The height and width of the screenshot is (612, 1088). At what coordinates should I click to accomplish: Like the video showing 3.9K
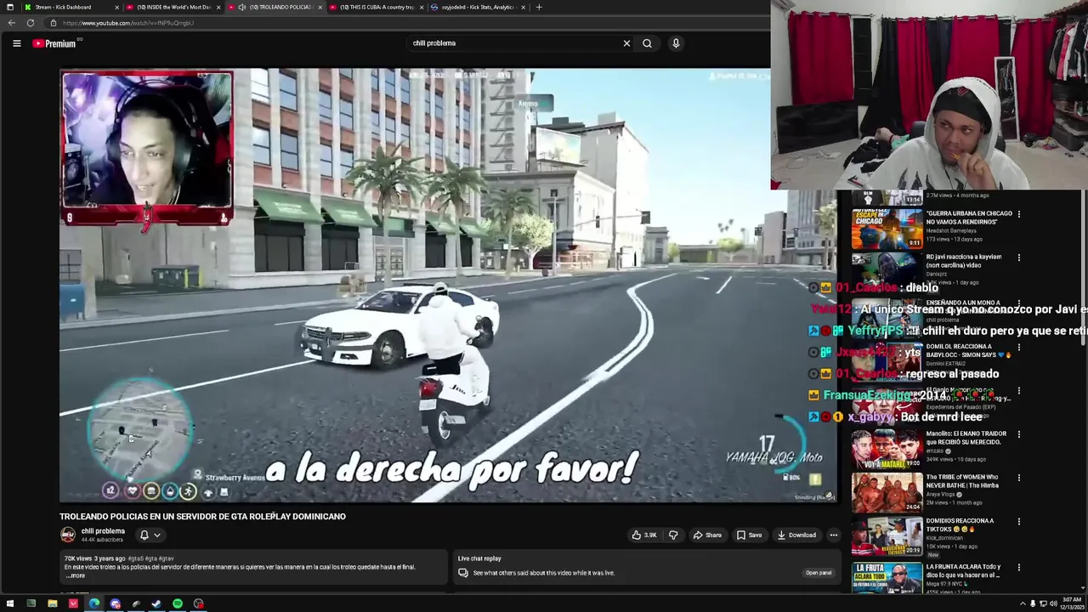(x=643, y=535)
